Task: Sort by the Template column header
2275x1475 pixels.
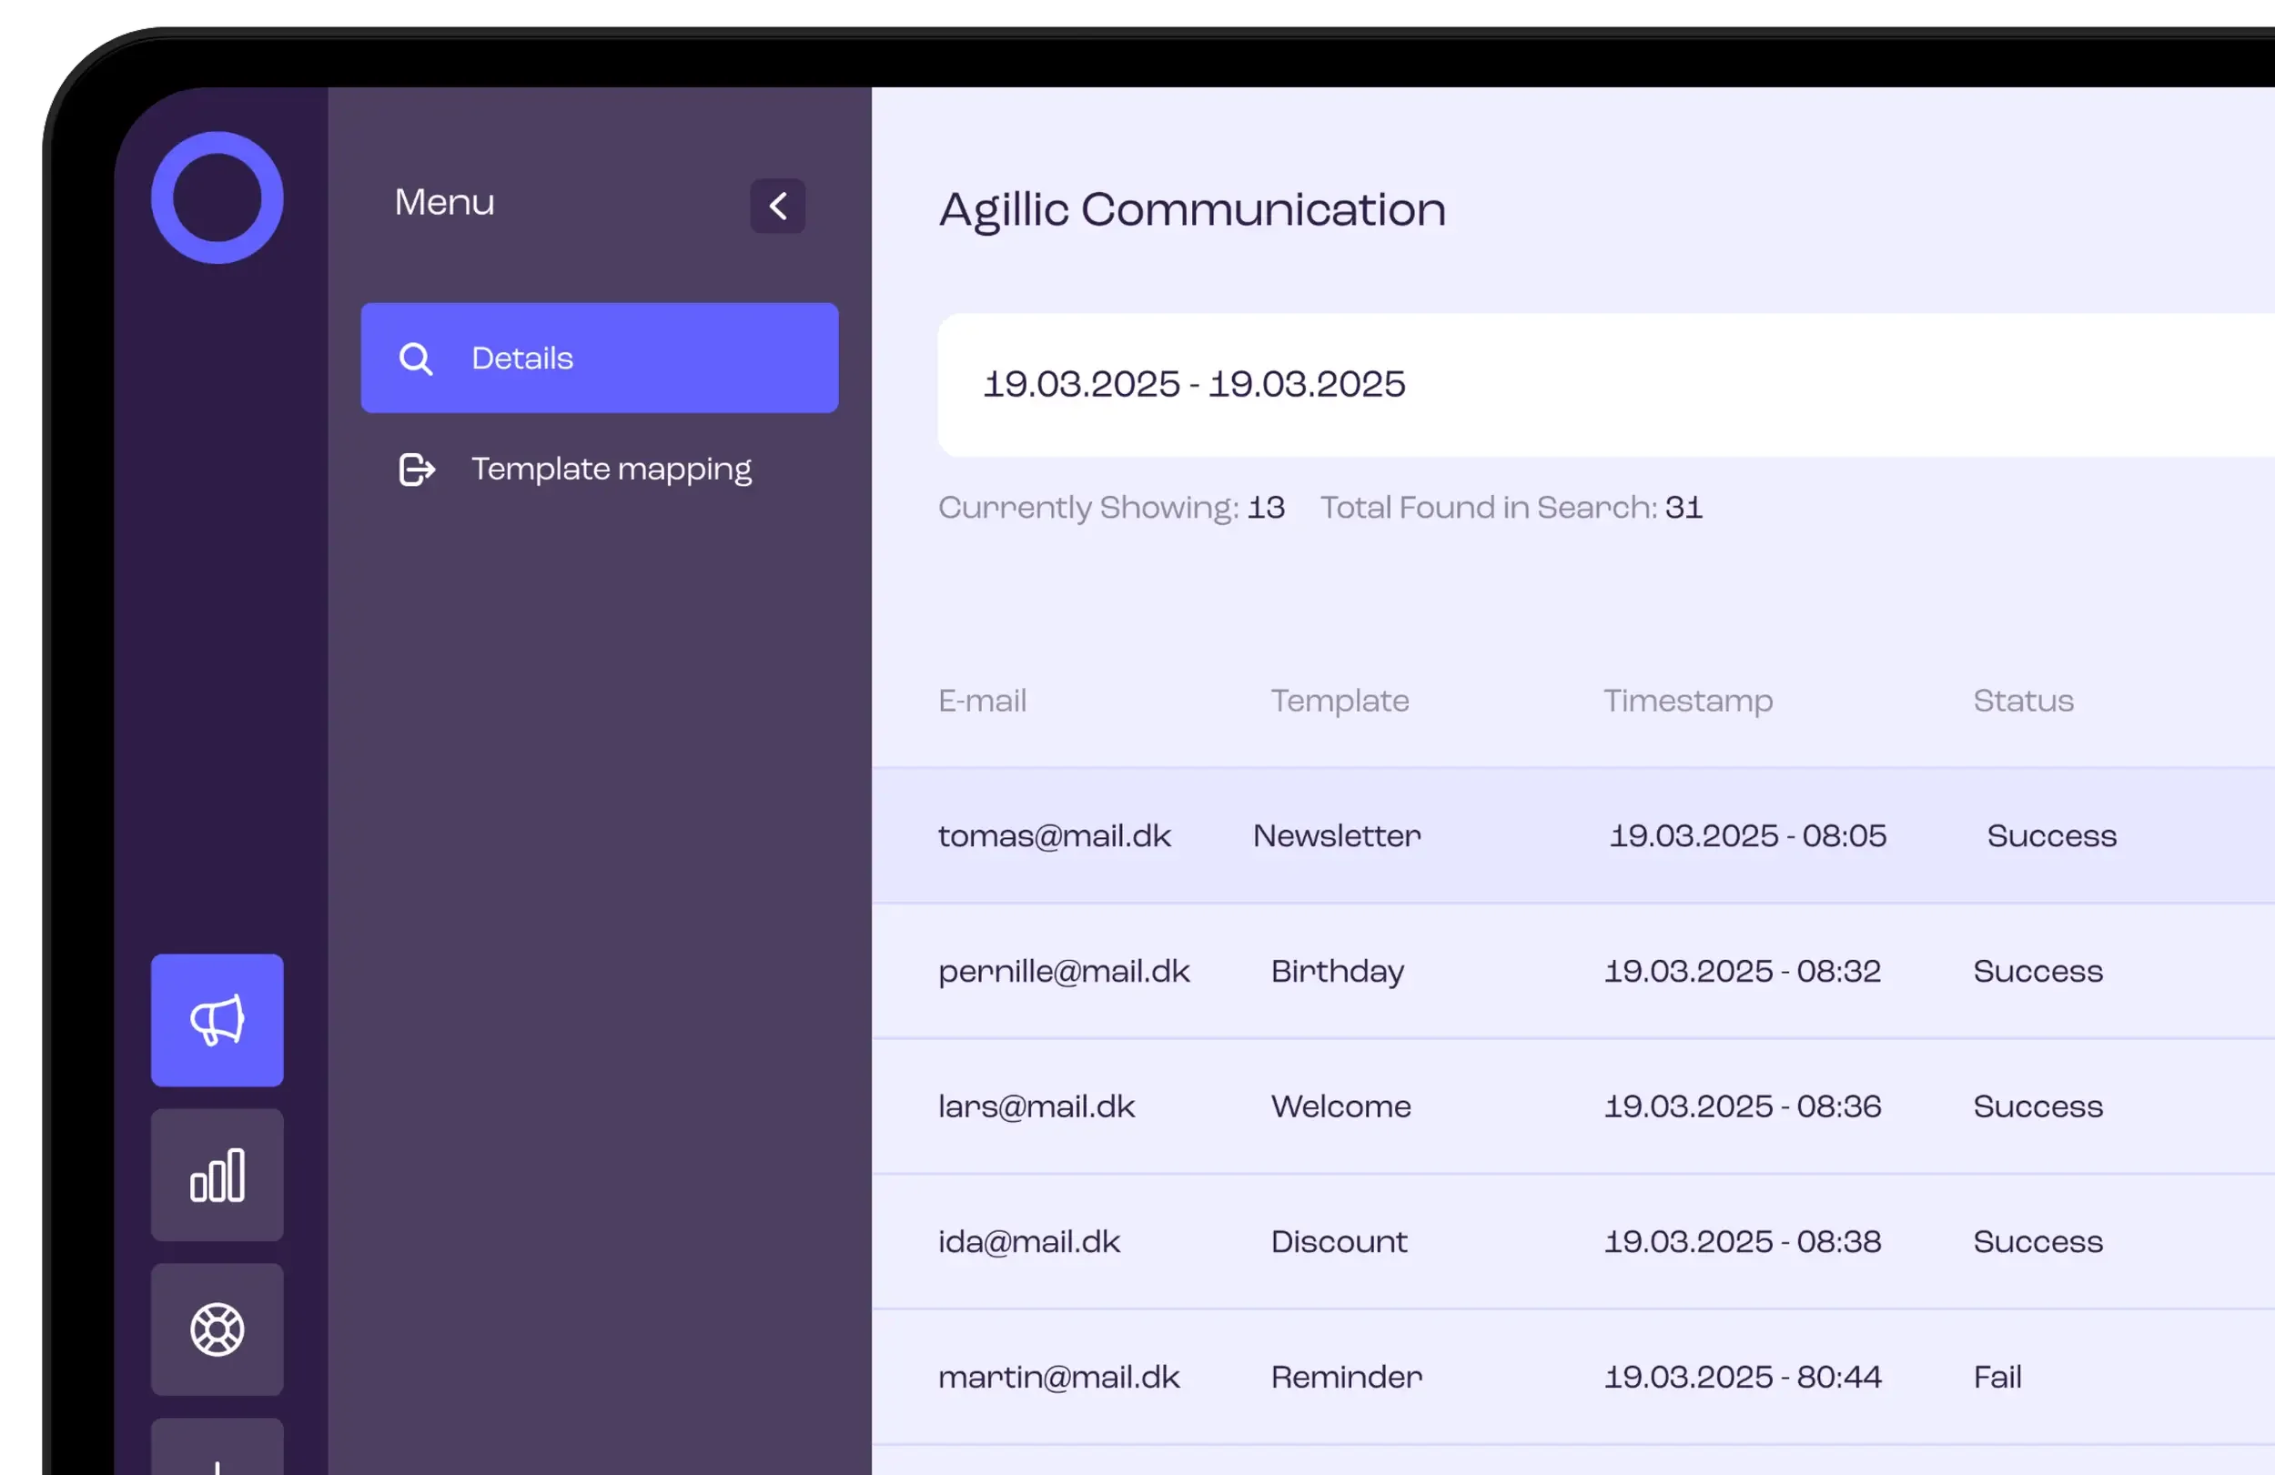Action: tap(1340, 701)
